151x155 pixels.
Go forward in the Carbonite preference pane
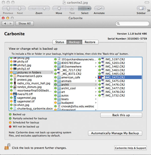click(x=11, y=24)
